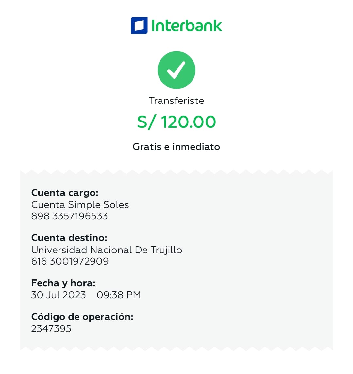Select operation code 2347395
Screen dimensions: 353x374
(x=51, y=329)
